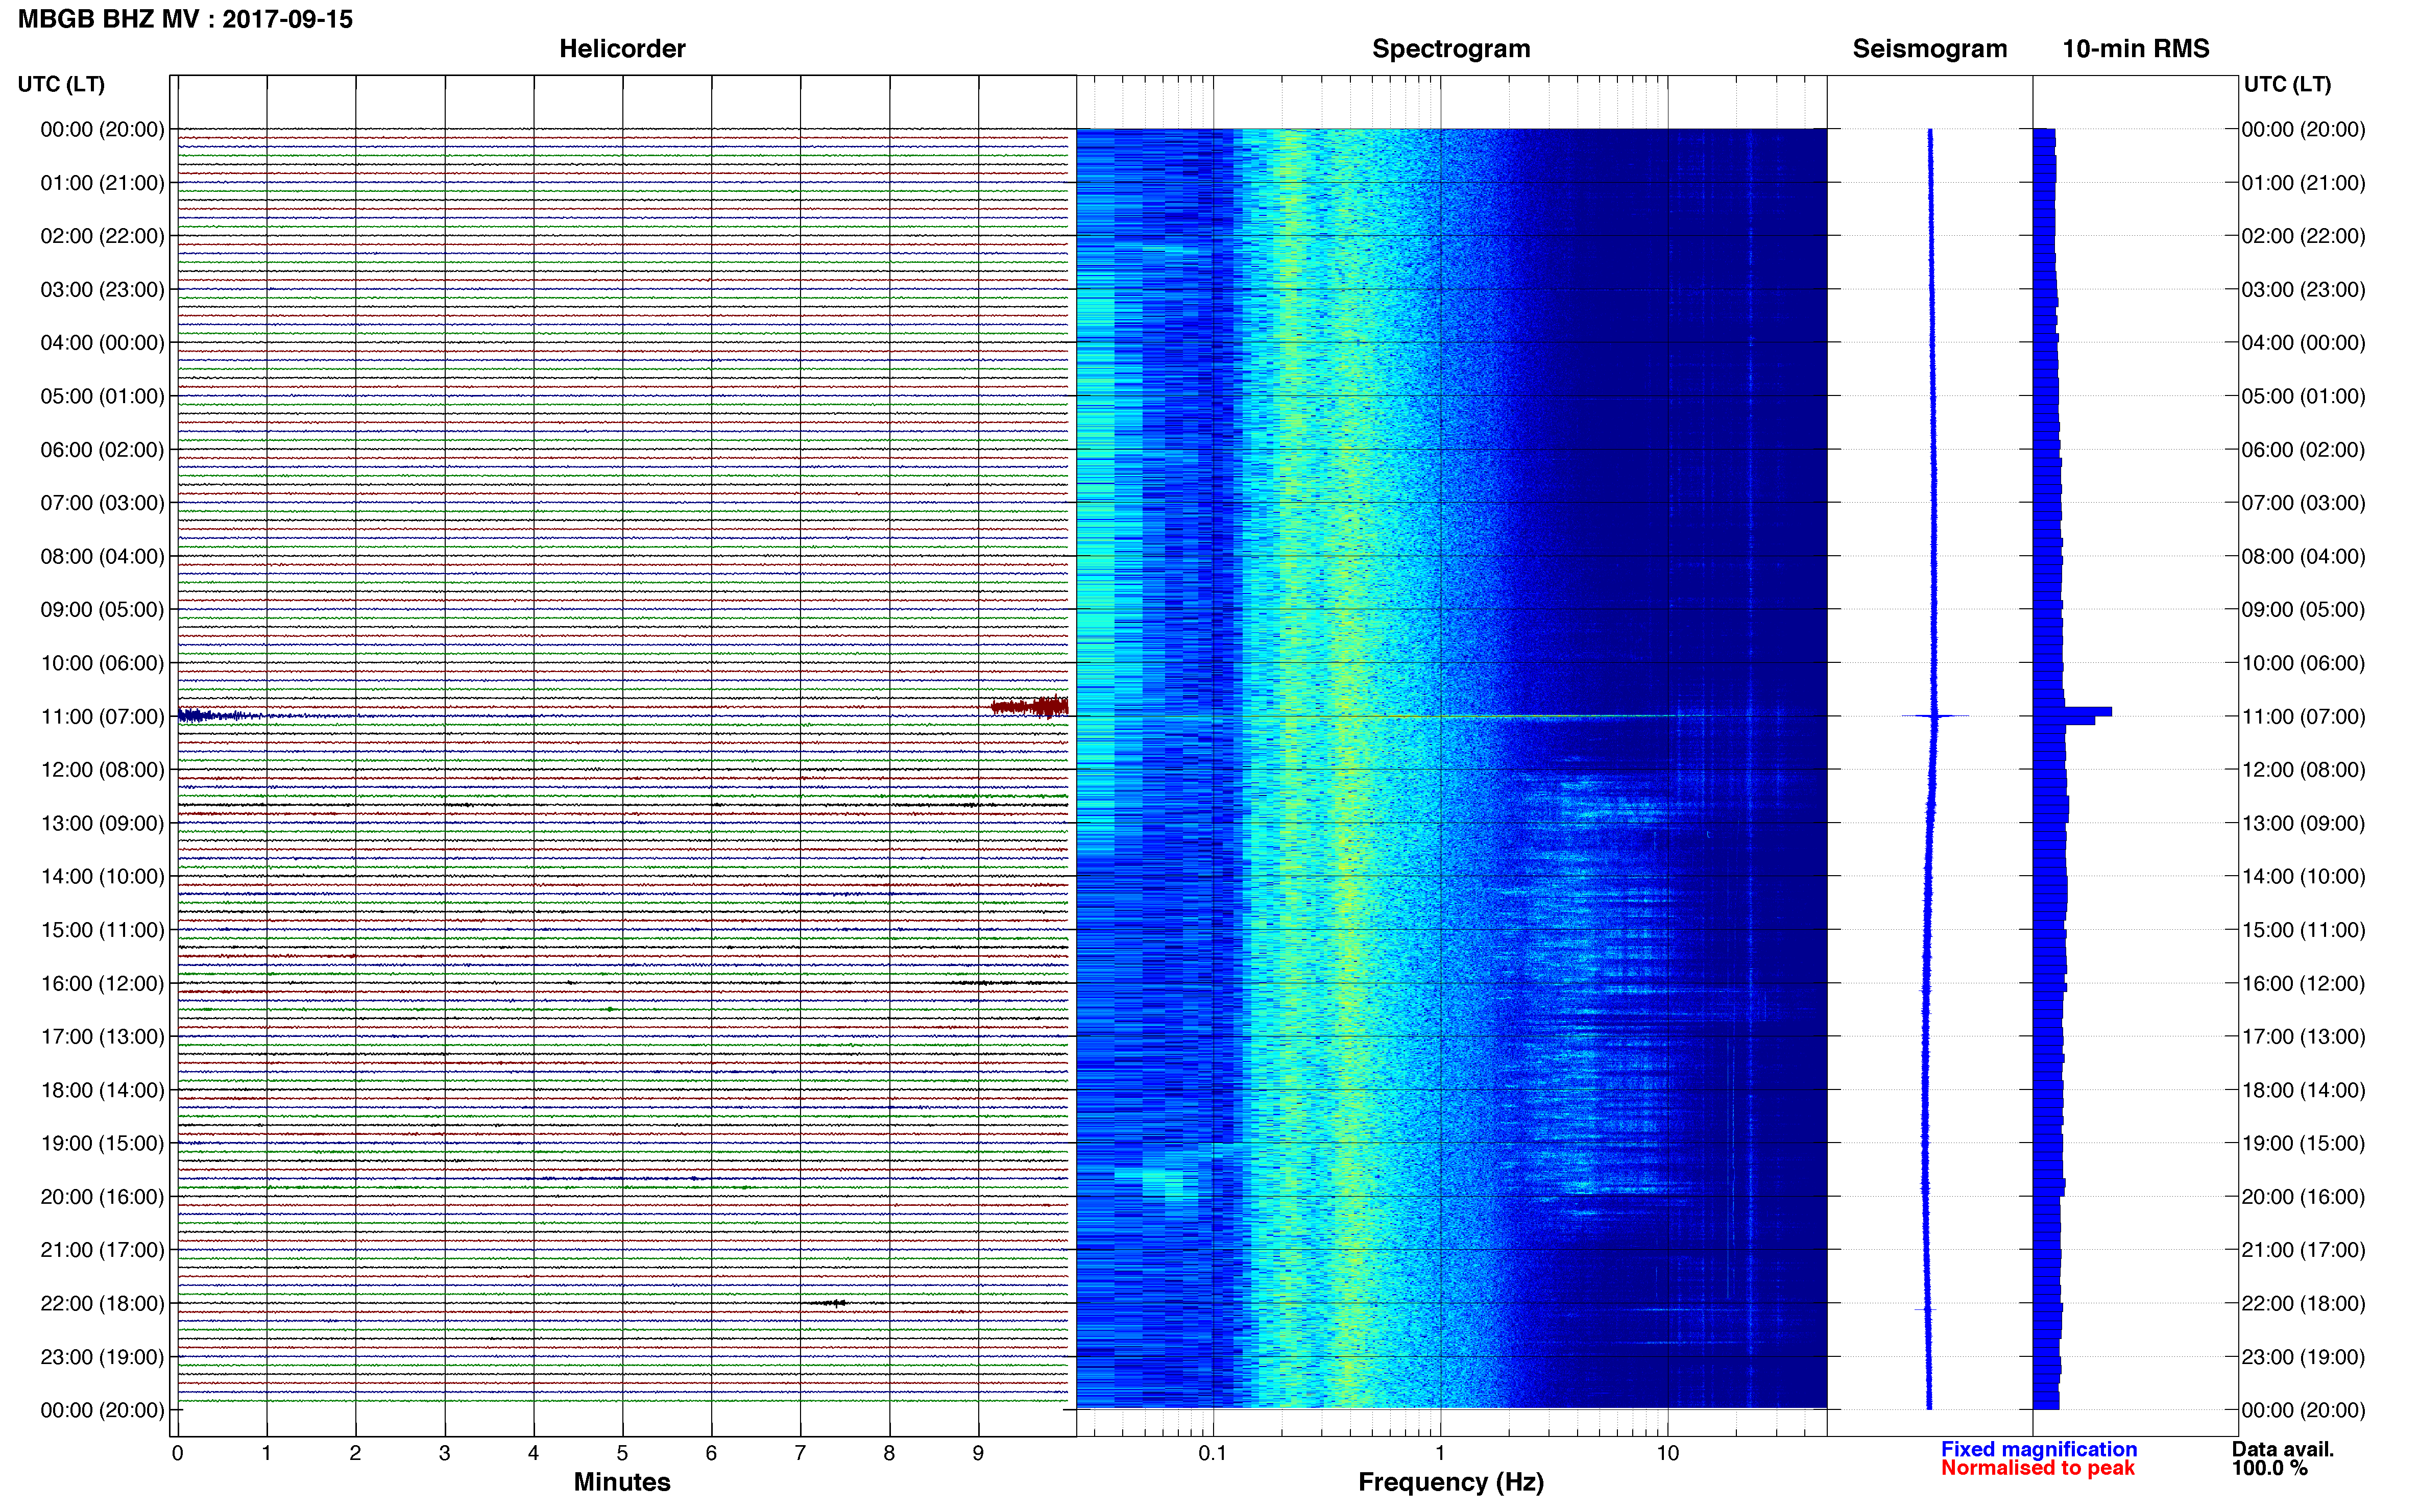The height and width of the screenshot is (1512, 2420).
Task: Click the station title 'MBGB BHZ MV : 2017-09-15'
Action: coord(185,19)
